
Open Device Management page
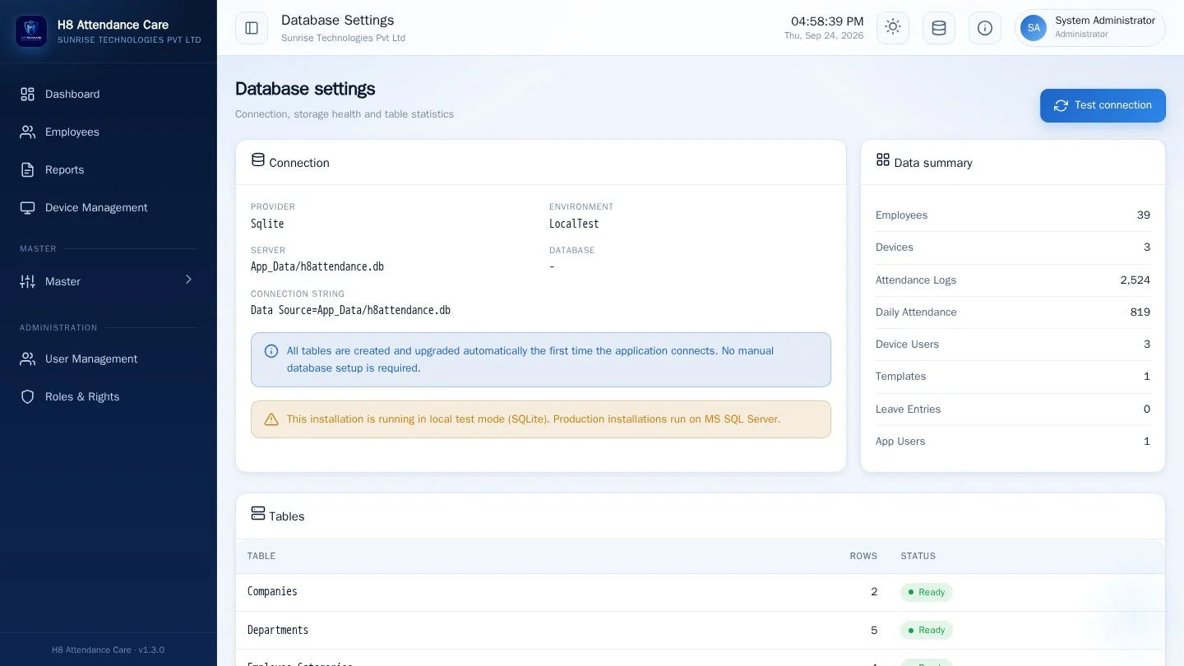tap(109, 207)
